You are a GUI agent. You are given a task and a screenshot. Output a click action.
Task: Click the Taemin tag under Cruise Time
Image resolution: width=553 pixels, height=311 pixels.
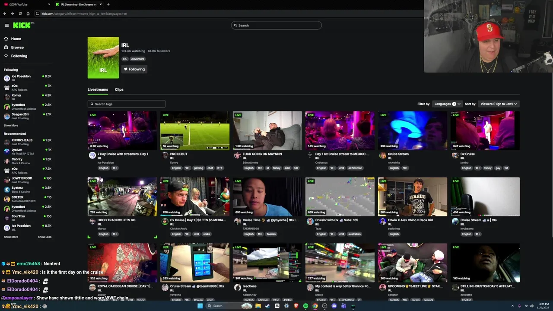(x=271, y=234)
